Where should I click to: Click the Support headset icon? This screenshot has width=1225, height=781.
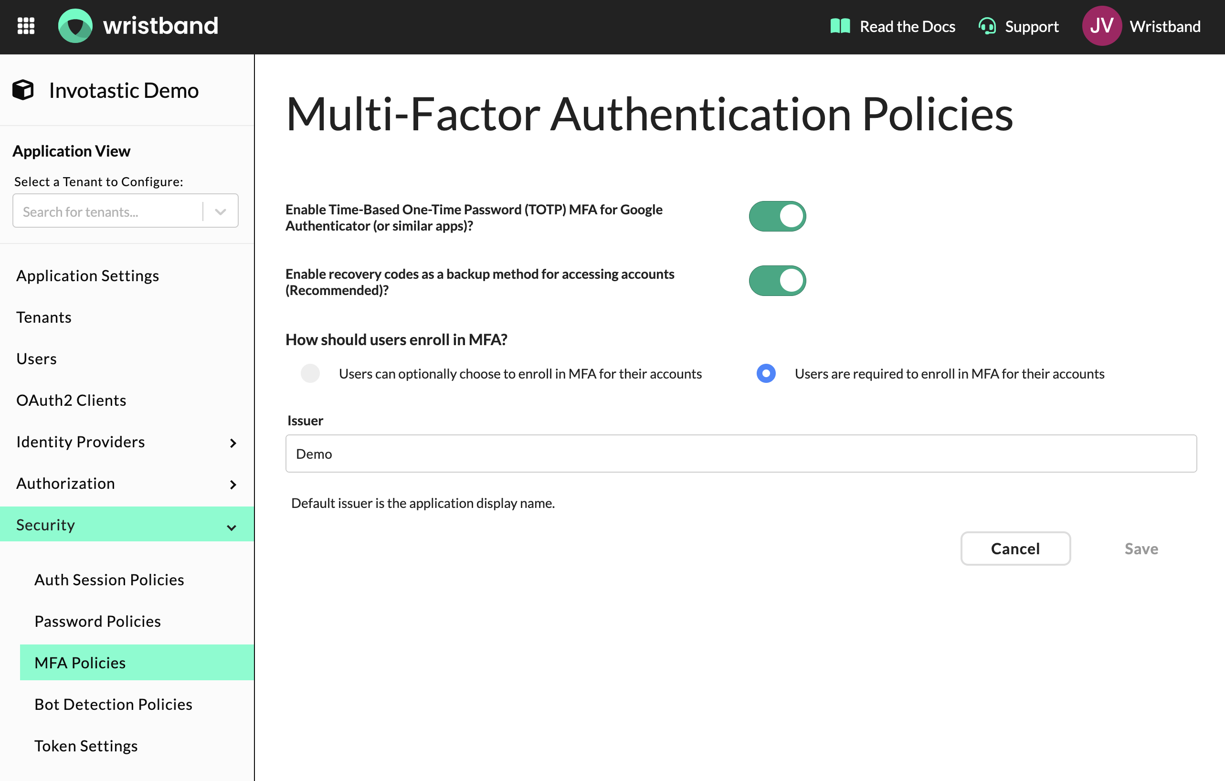(x=987, y=26)
